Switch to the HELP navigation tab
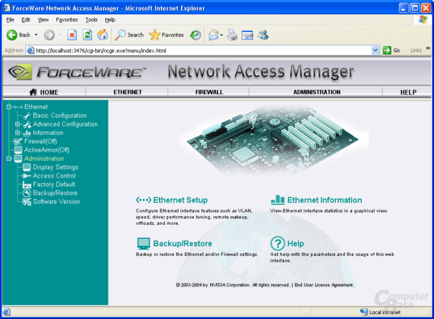 pyautogui.click(x=408, y=92)
